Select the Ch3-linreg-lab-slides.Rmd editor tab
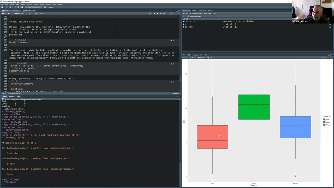The height and width of the screenshot is (188, 334). [10, 11]
